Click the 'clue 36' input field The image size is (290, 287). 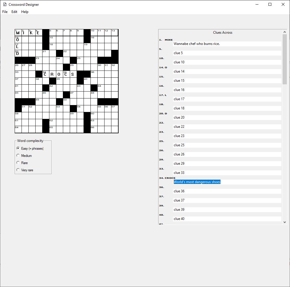click(227, 191)
